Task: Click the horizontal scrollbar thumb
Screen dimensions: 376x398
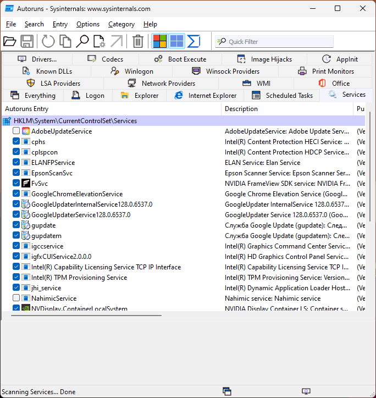Action: point(86,315)
